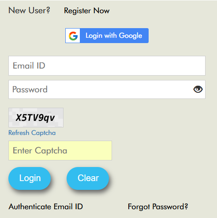Show the typed password via the eye toggle
Viewport: 217px width, 218px height.
[x=198, y=89]
